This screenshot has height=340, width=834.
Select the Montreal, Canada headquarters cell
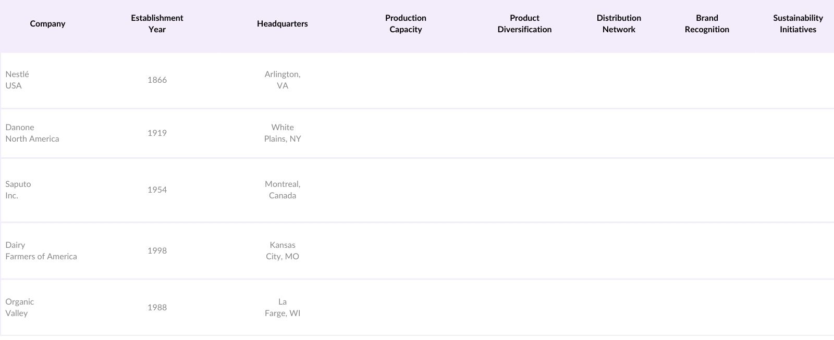(x=283, y=190)
